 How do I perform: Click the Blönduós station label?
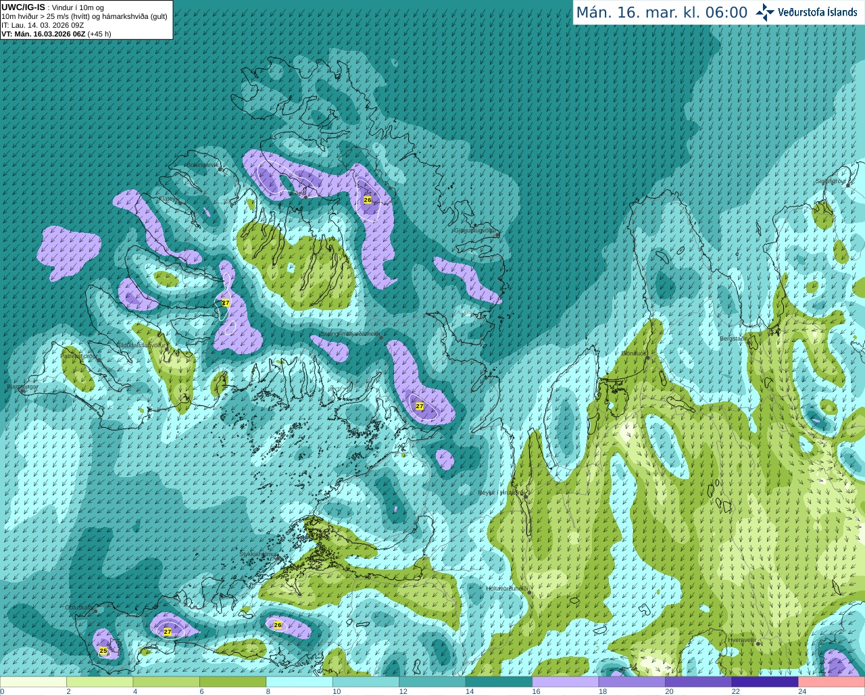point(634,353)
